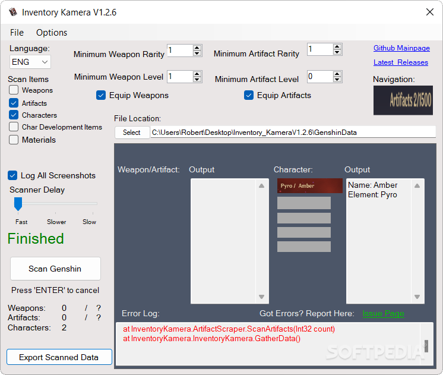Click up arrow of Character output scrollbar
This screenshot has width=443, height=375.
[417, 186]
